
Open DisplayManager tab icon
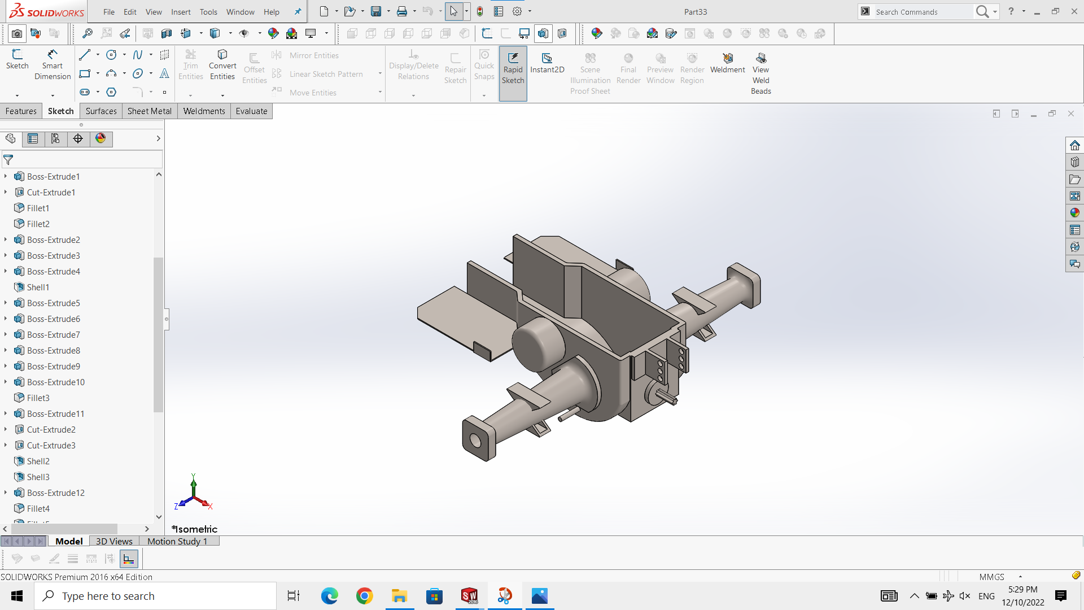pyautogui.click(x=100, y=138)
